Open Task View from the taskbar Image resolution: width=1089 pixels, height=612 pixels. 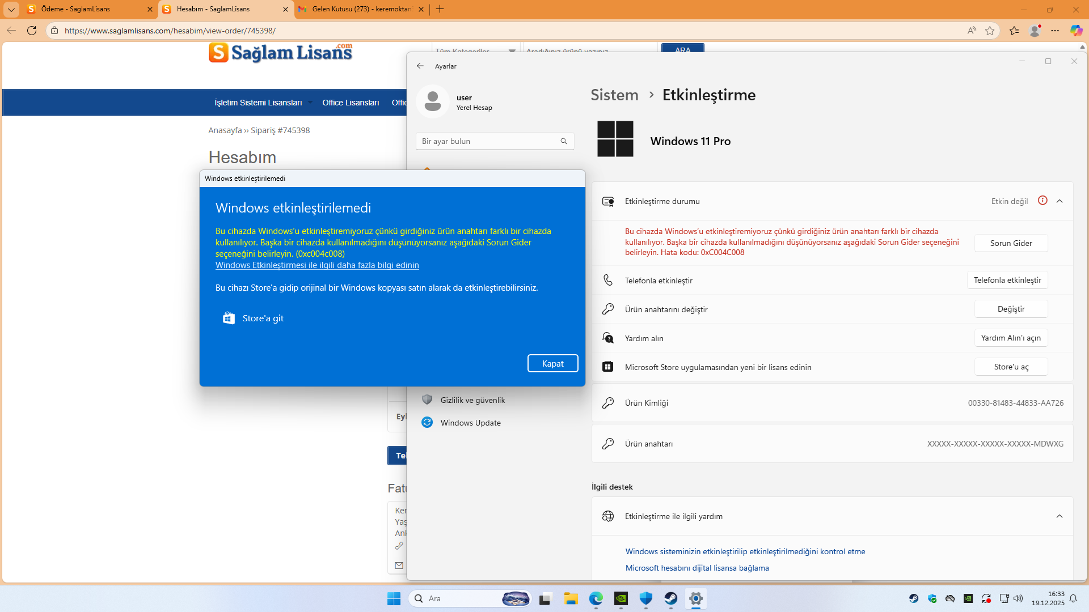[x=545, y=598]
